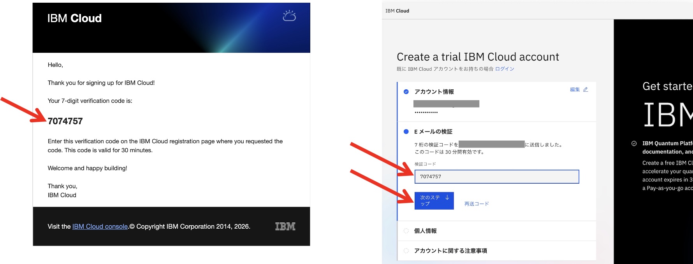
Task: Expand the 個人情報 section
Action: tap(497, 231)
